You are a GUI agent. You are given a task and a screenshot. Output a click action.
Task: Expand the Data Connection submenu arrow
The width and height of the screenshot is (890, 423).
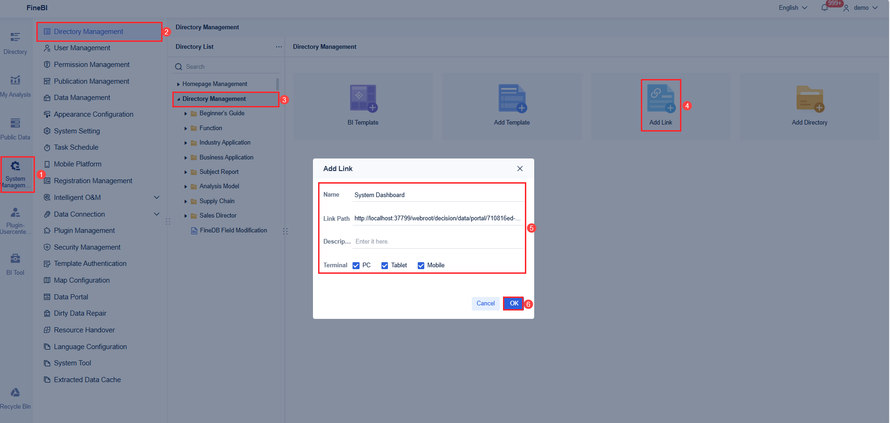pos(157,214)
